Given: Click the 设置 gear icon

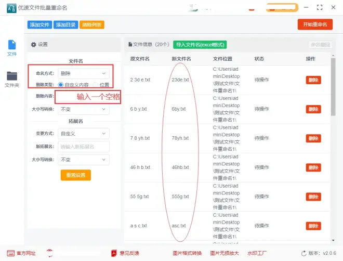Looking at the screenshot, I should coord(33,45).
